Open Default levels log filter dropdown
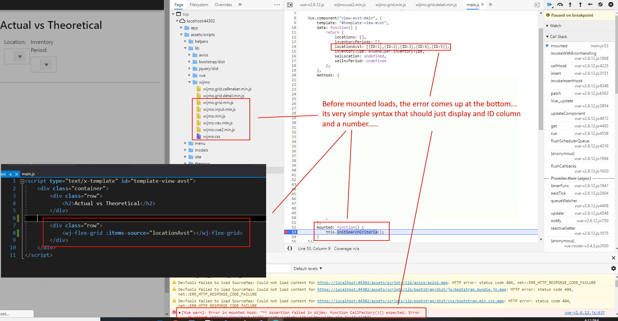The image size is (618, 321). 308,268
